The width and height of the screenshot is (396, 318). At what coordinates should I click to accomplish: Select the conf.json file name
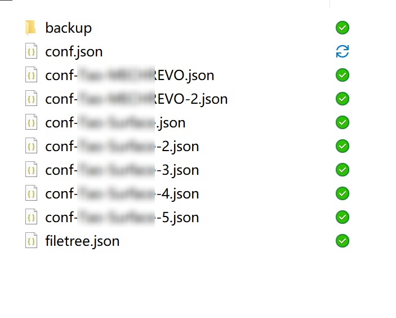click(x=74, y=52)
